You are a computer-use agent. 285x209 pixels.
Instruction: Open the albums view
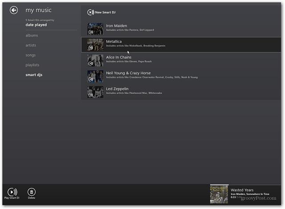[32, 36]
